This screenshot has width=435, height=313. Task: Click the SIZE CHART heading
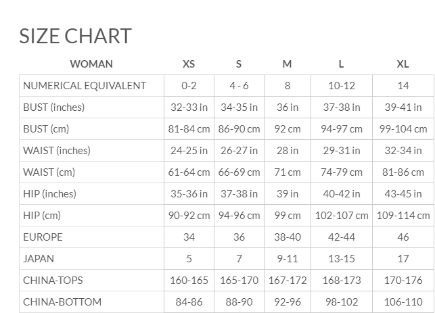(75, 36)
